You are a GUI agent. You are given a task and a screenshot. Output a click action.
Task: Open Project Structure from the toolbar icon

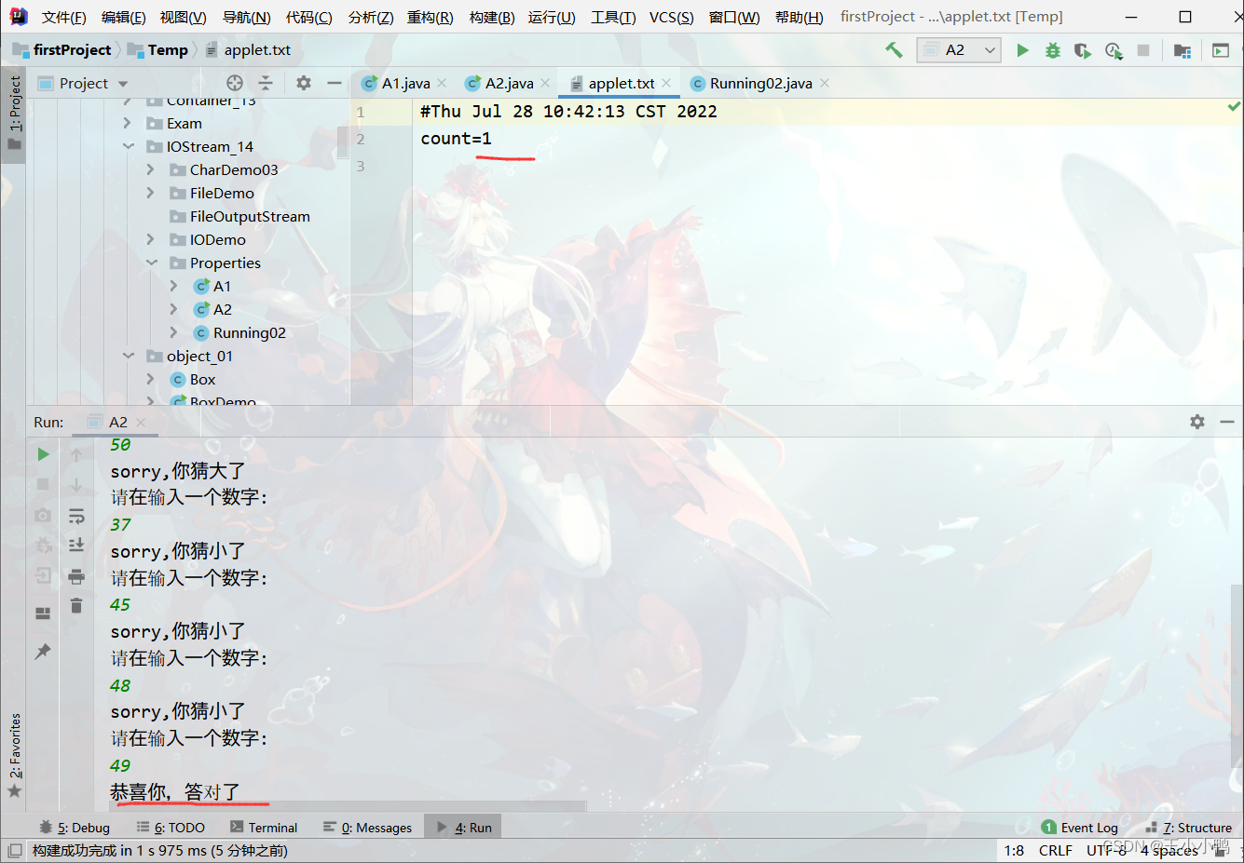click(x=1182, y=50)
